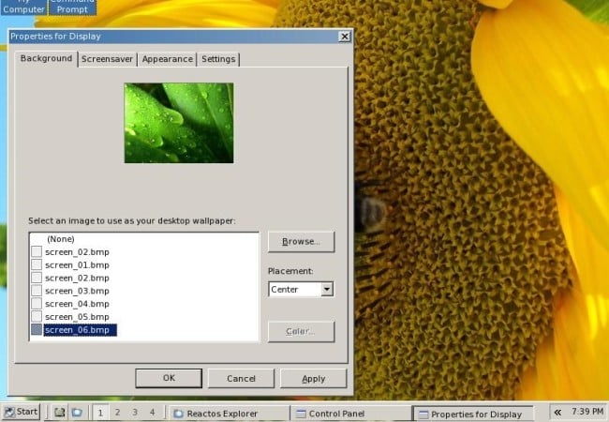
Task: Activate Reactos Explorer taskbar button
Action: (230, 414)
